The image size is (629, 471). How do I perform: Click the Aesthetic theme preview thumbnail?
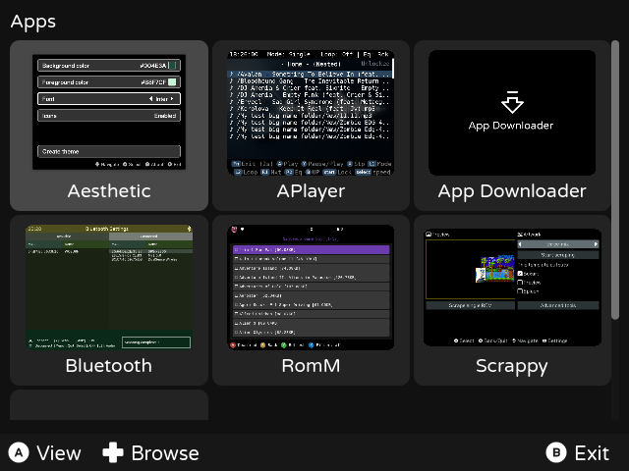click(x=109, y=112)
